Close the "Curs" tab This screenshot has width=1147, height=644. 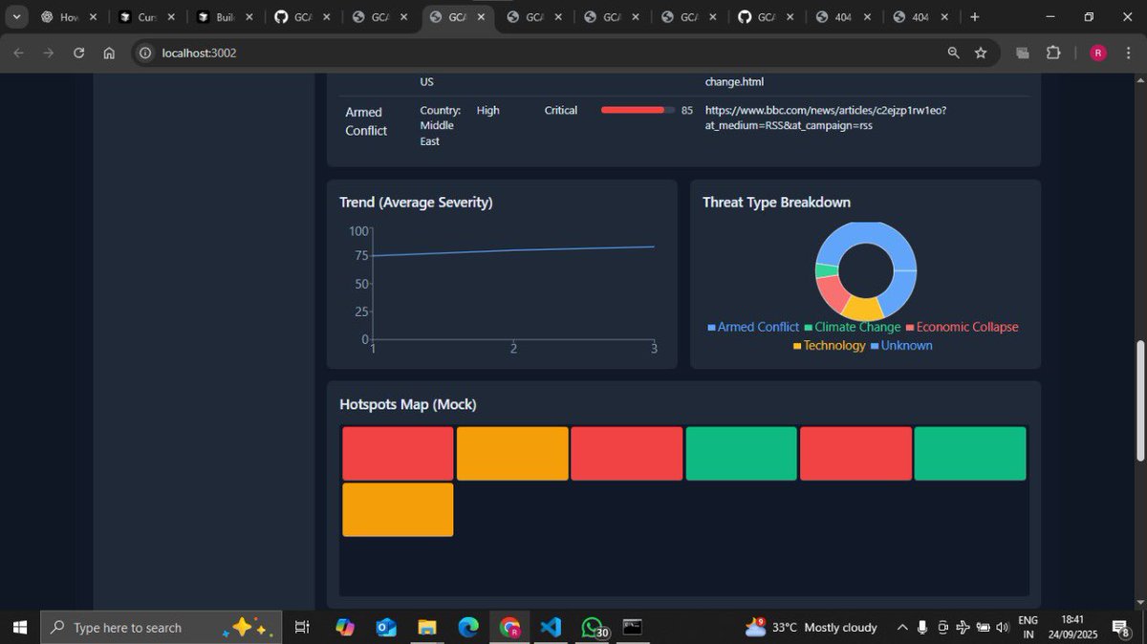coord(171,17)
